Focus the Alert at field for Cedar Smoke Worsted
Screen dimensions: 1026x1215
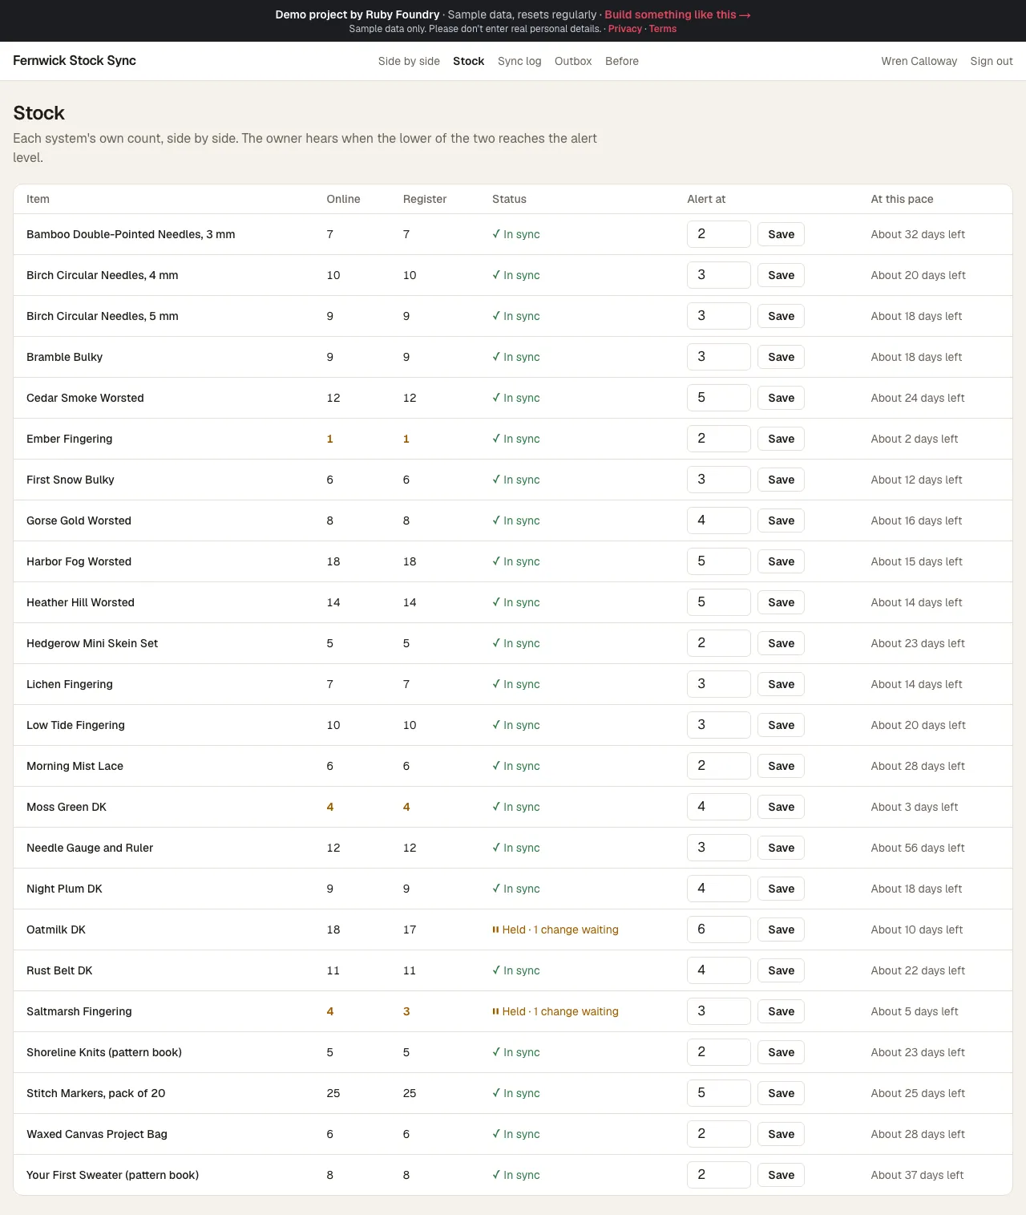coord(719,398)
